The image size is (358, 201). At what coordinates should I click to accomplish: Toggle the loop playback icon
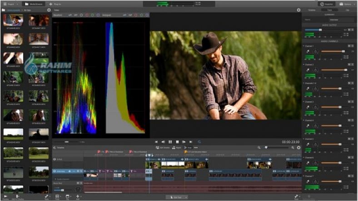199,142
